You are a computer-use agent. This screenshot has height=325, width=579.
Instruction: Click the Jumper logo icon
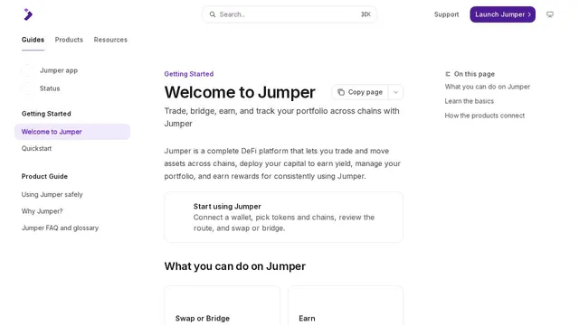[x=28, y=14]
